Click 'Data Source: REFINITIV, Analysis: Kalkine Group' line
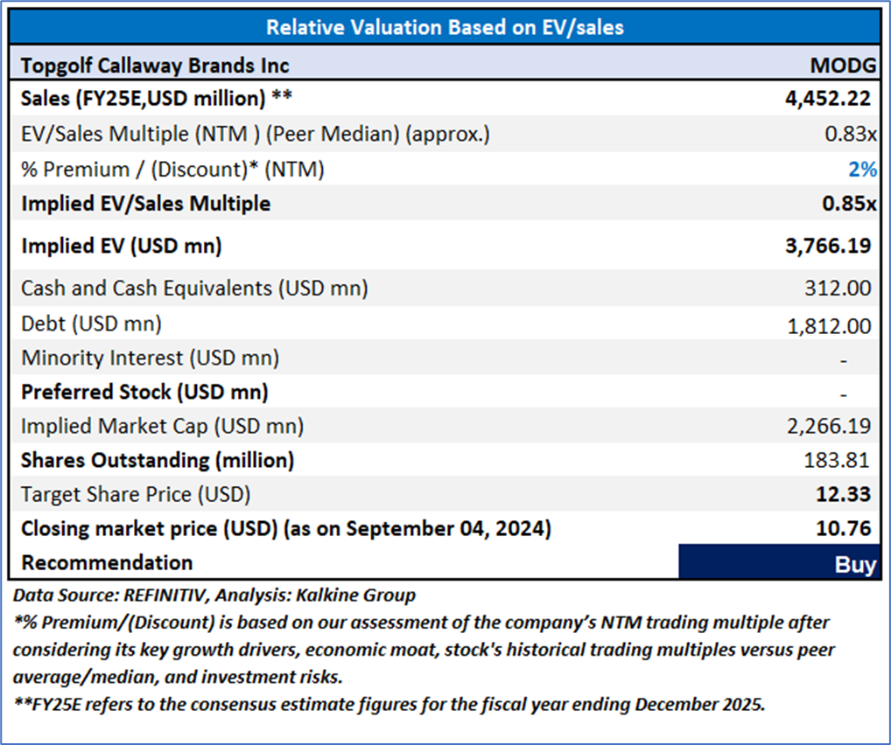 coord(214,595)
